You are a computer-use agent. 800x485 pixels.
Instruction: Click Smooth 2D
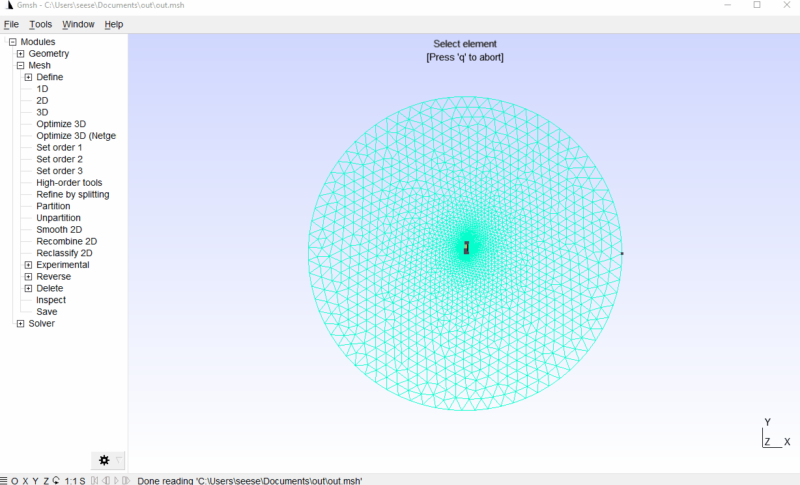tap(59, 229)
